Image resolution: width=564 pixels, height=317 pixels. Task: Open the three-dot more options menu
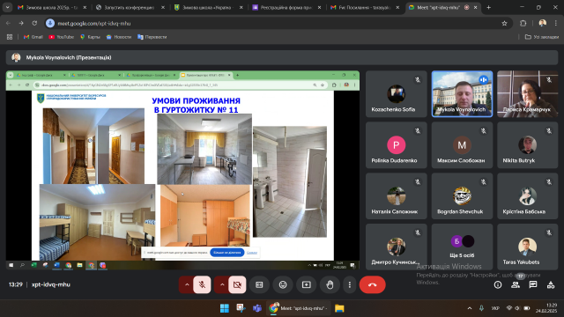coord(350,284)
